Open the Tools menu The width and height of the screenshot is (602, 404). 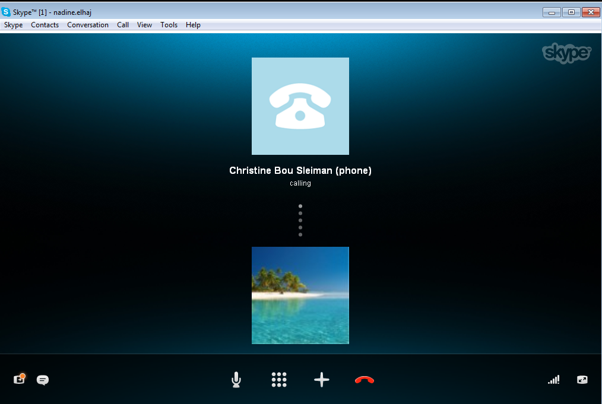pos(169,25)
